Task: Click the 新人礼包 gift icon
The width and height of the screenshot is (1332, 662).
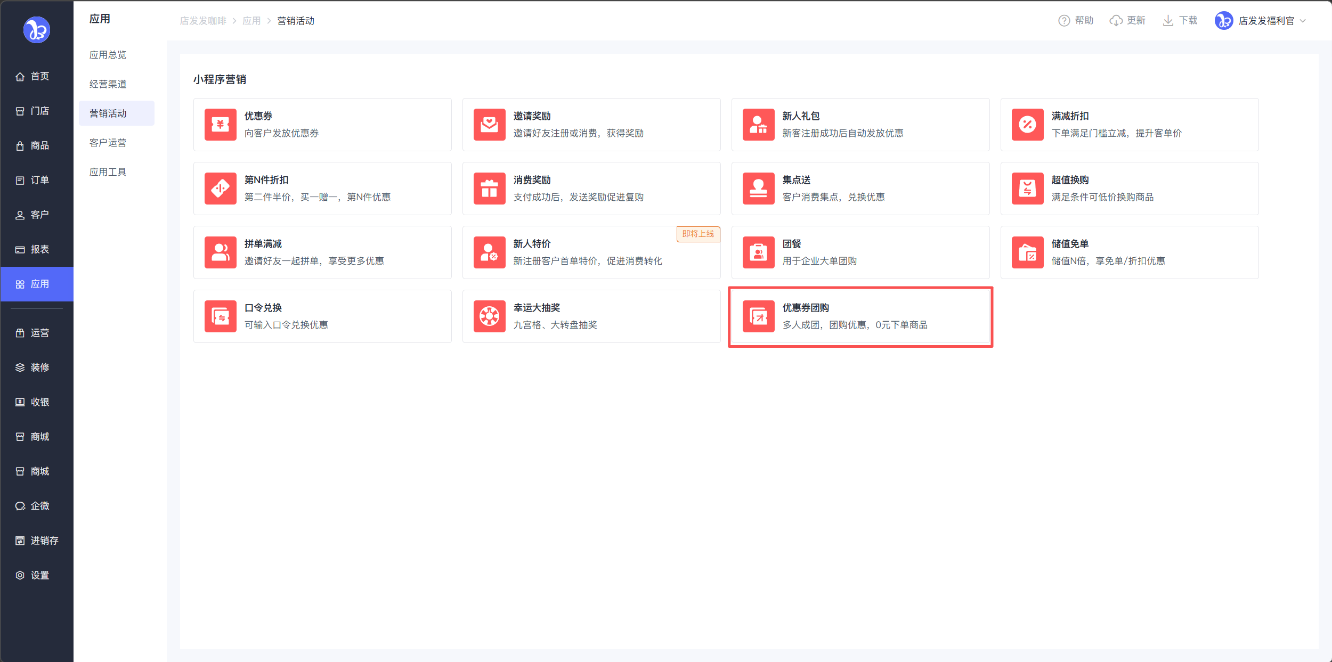Action: pyautogui.click(x=758, y=125)
